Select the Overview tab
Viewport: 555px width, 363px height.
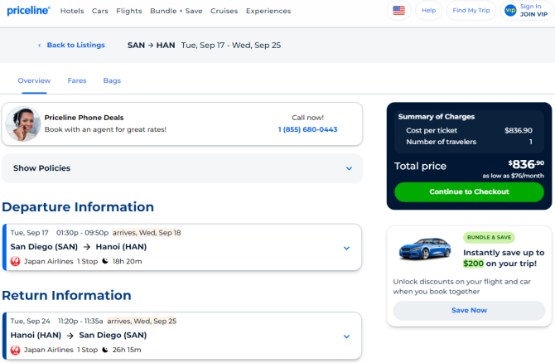(34, 80)
